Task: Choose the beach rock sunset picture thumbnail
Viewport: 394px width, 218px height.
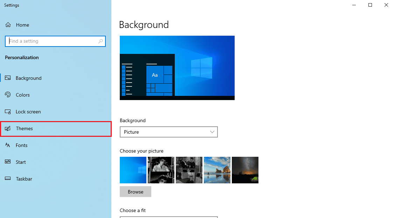Action: point(217,170)
